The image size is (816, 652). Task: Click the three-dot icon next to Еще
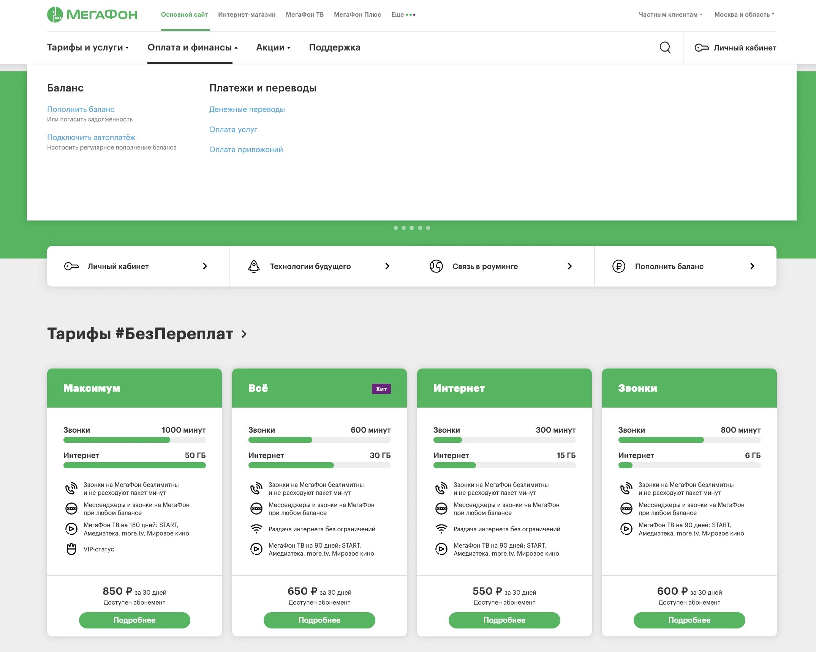(411, 15)
